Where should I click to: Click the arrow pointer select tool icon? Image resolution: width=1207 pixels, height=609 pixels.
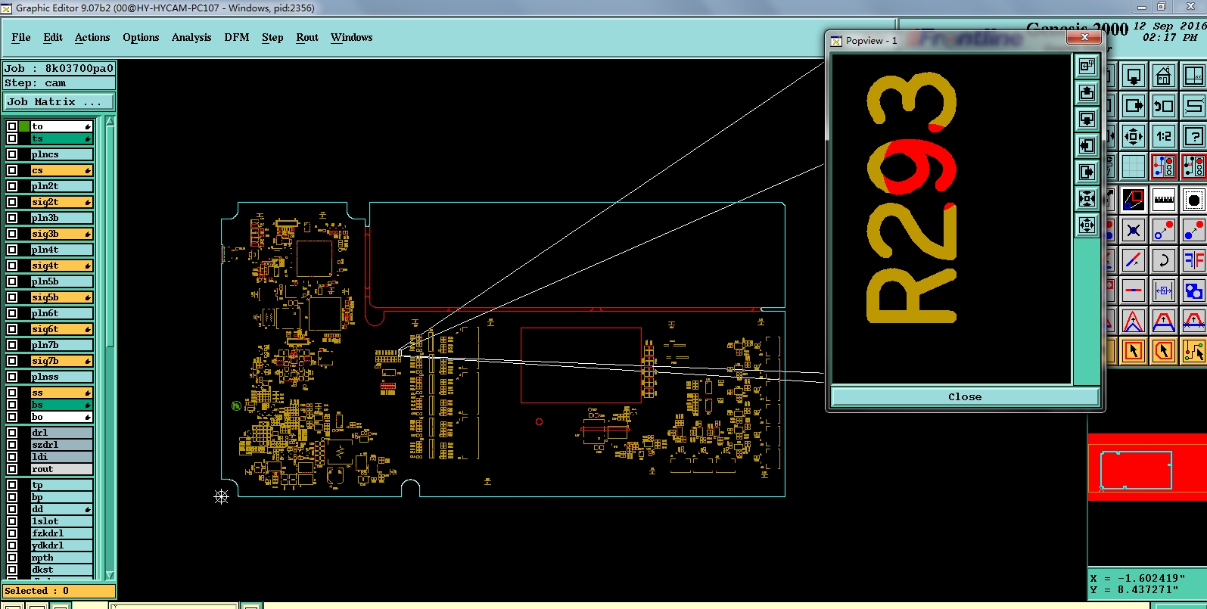(1133, 351)
